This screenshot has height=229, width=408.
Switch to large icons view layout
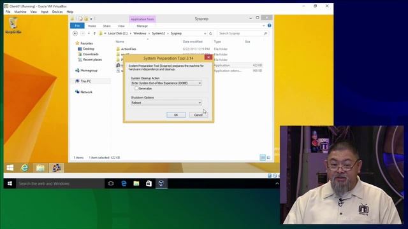click(x=268, y=158)
